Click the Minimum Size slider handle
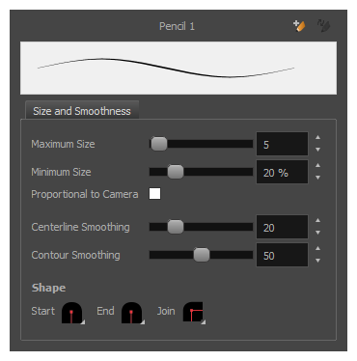 [176, 172]
